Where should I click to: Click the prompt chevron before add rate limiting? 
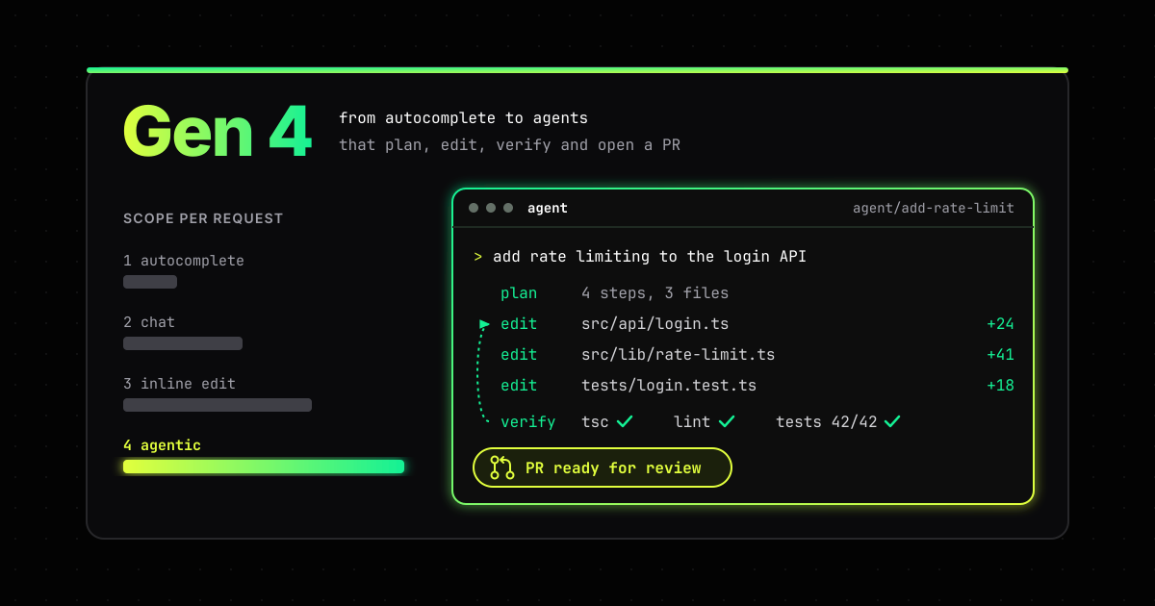click(x=477, y=257)
